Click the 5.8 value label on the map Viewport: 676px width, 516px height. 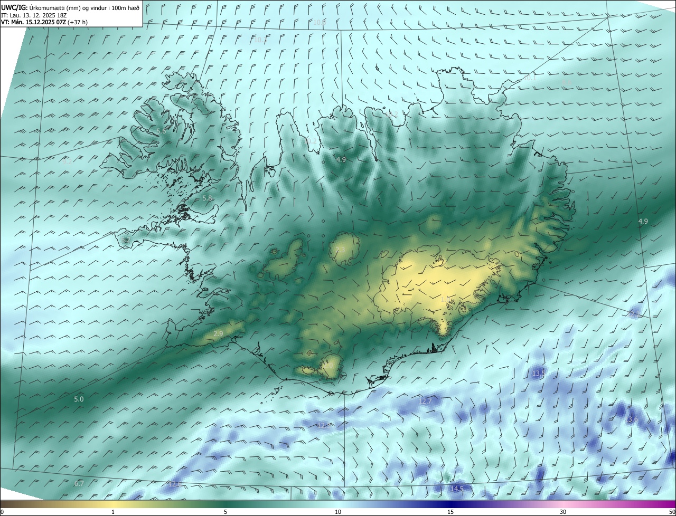(x=208, y=198)
